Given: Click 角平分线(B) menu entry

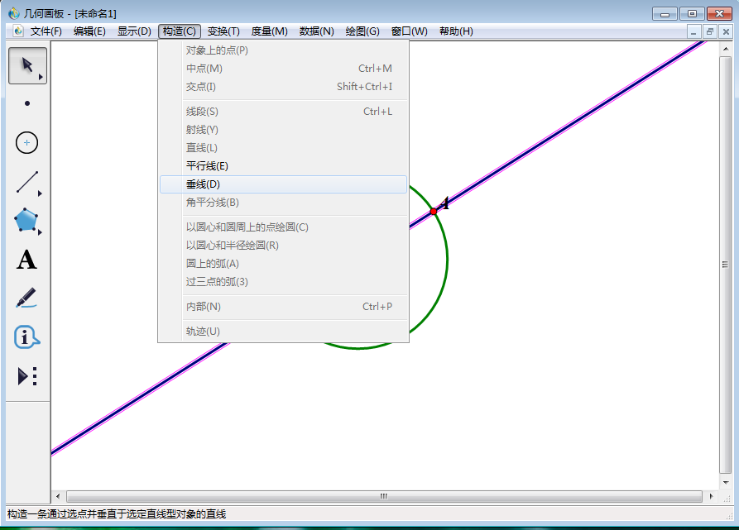Looking at the screenshot, I should click(283, 203).
